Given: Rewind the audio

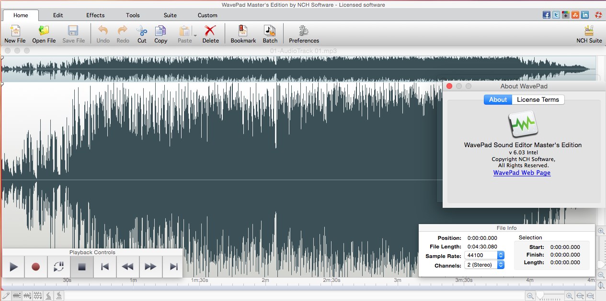Looking at the screenshot, I should point(127,267).
